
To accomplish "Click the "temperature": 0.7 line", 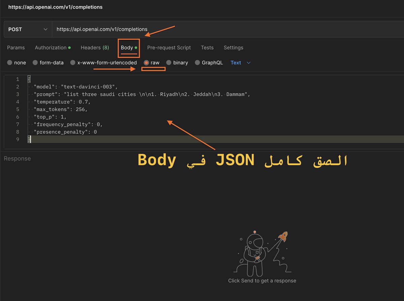I will (x=62, y=102).
